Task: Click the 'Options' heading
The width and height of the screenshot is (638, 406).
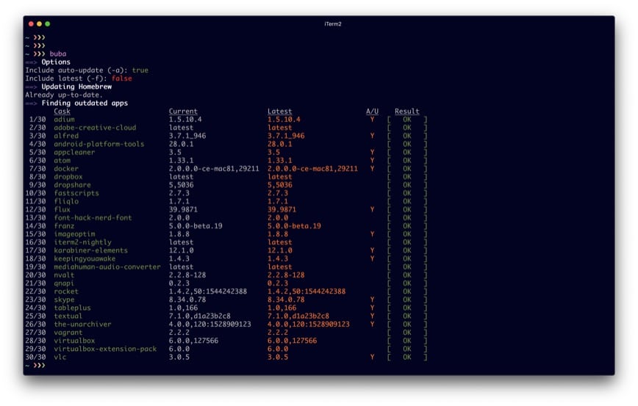Action: [56, 62]
